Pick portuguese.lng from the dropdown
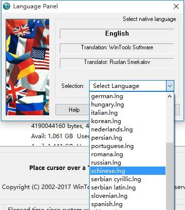This screenshot has height=210, width=185. click(128, 146)
